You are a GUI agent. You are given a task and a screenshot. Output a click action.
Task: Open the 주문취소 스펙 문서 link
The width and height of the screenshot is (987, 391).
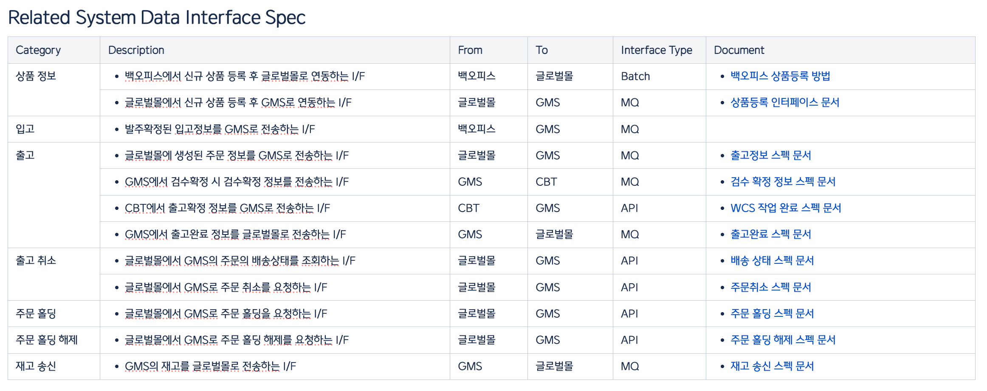click(771, 288)
